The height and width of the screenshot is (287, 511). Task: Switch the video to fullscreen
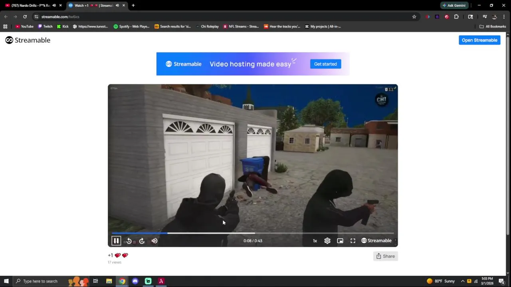[353, 241]
